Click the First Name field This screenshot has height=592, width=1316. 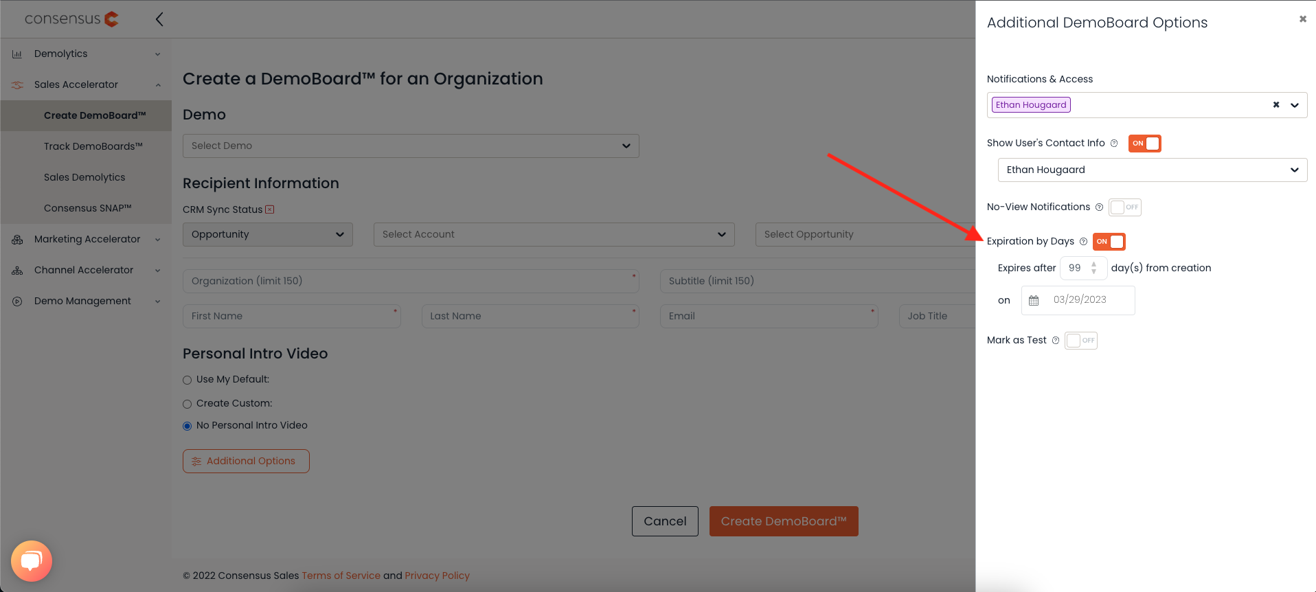click(292, 316)
